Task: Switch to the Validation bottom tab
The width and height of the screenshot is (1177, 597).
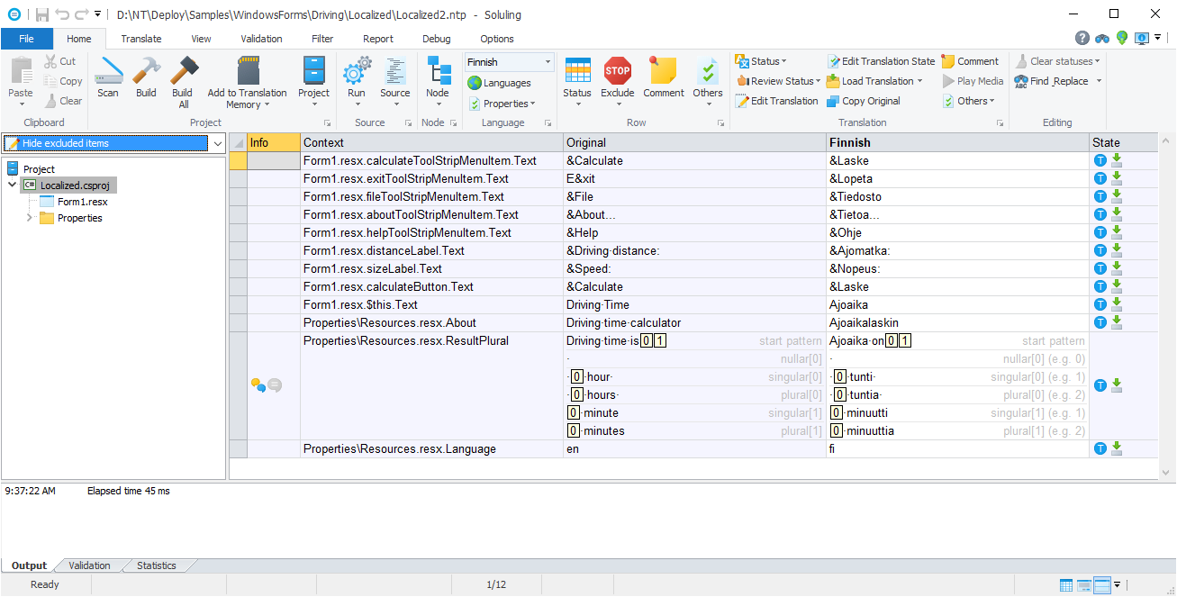Action: tap(89, 565)
